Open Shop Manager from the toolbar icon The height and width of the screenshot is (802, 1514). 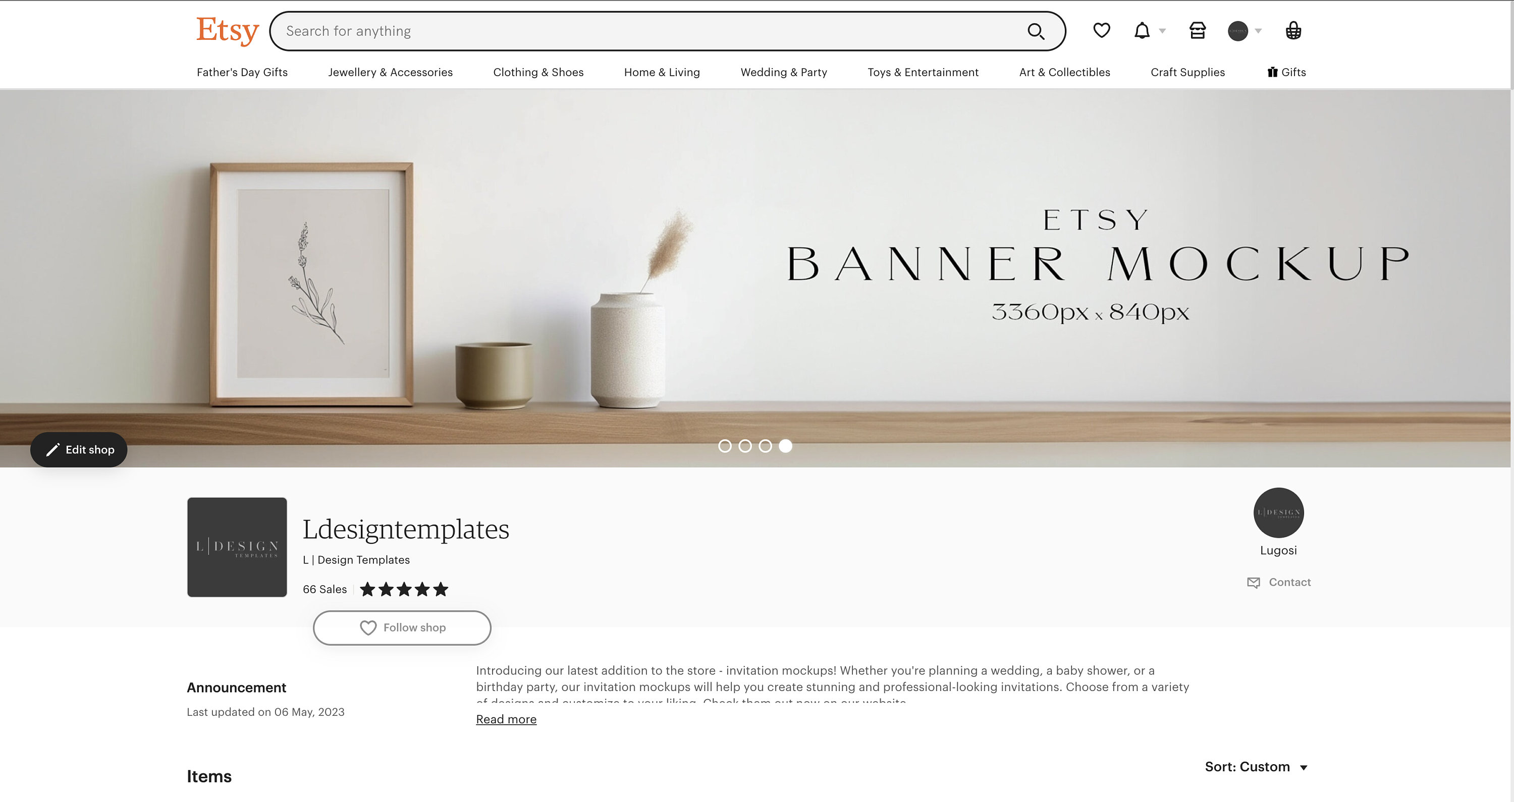(x=1198, y=31)
